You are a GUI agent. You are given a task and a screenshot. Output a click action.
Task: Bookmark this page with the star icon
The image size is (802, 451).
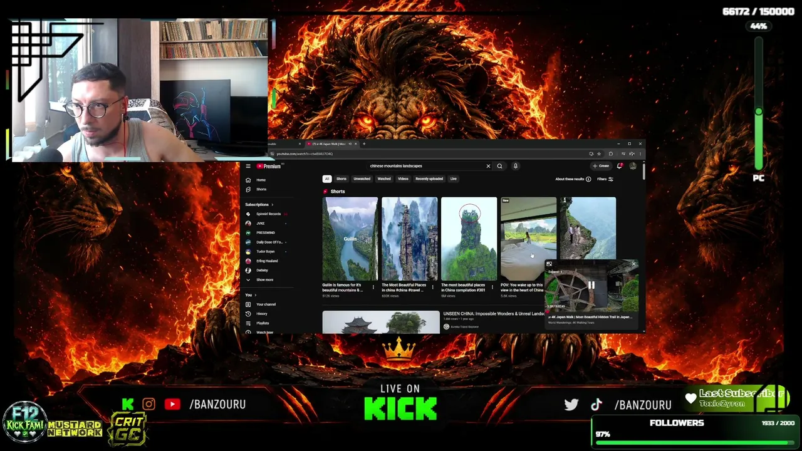point(599,153)
